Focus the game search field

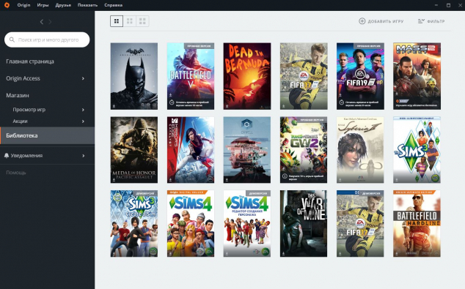point(47,40)
